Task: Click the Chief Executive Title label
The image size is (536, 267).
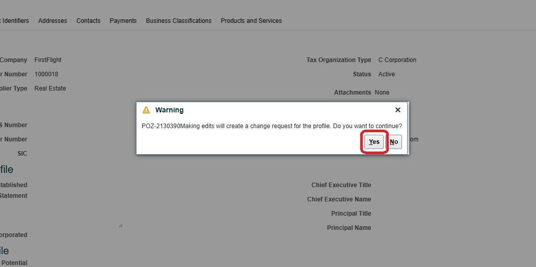Action: pyautogui.click(x=341, y=185)
